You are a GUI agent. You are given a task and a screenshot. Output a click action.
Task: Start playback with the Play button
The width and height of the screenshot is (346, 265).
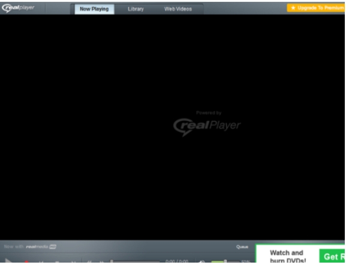pos(8,260)
